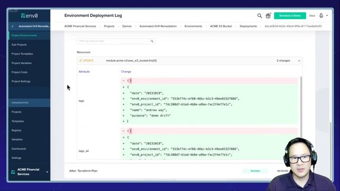Click "purpose": "demo drift" line
Viewport: 340px width, 191px height.
[150, 116]
